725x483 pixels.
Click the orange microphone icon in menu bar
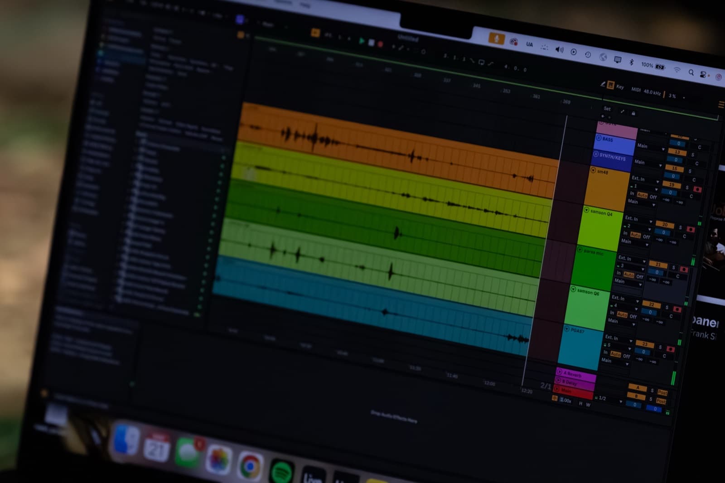[497, 39]
